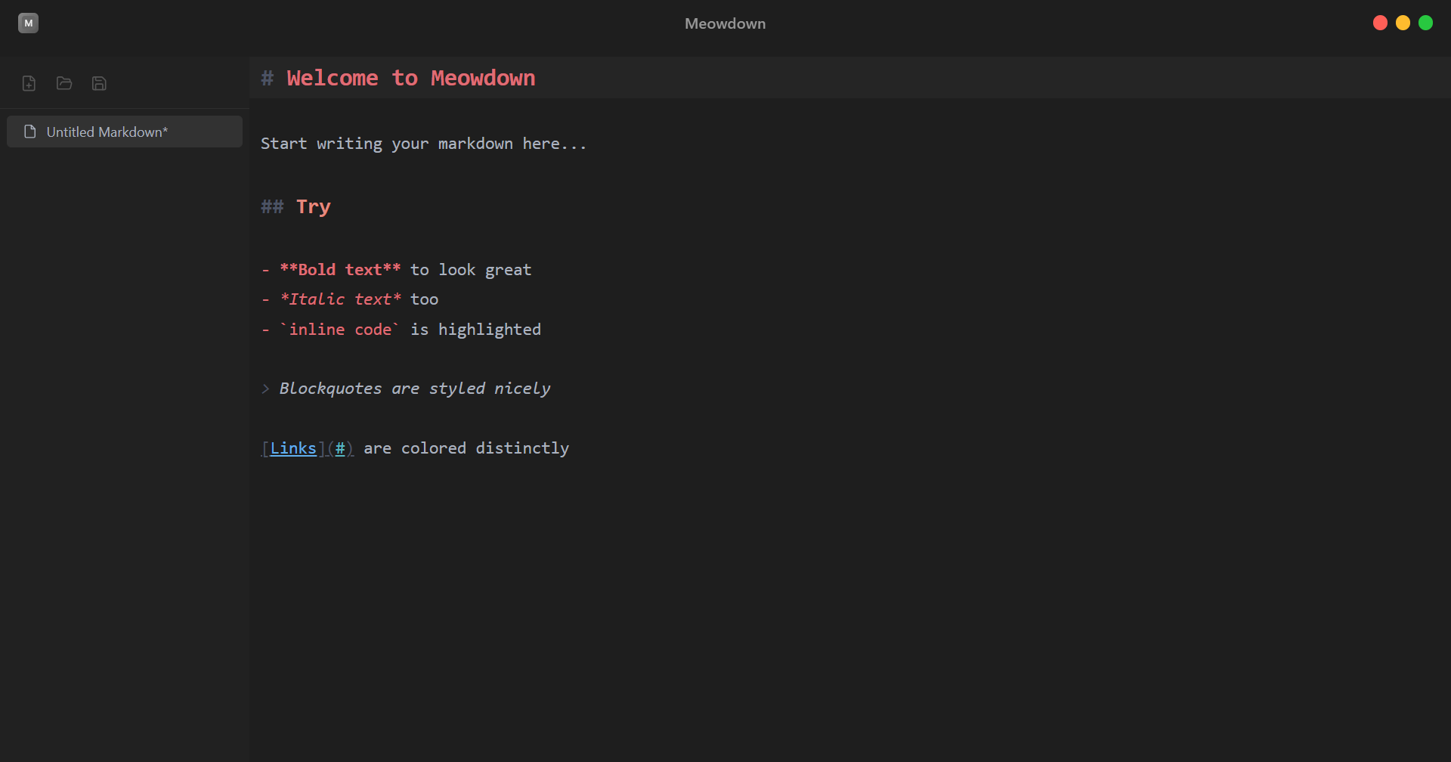The width and height of the screenshot is (1451, 762).
Task: Click the yellow minimize traffic light
Action: point(1403,23)
